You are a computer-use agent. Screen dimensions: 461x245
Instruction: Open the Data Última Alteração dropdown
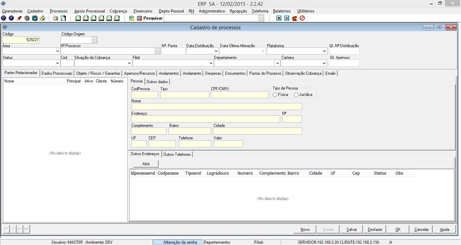pyautogui.click(x=263, y=51)
